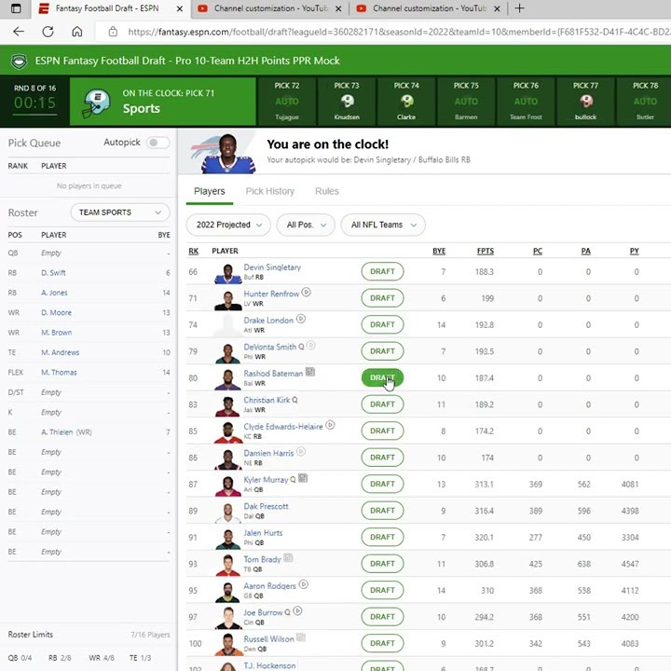671x671 pixels.
Task: Open the All NFL Teams dropdown
Action: (383, 226)
